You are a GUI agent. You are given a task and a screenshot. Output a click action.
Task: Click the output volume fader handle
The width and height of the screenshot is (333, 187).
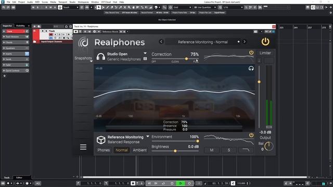click(x=259, y=82)
